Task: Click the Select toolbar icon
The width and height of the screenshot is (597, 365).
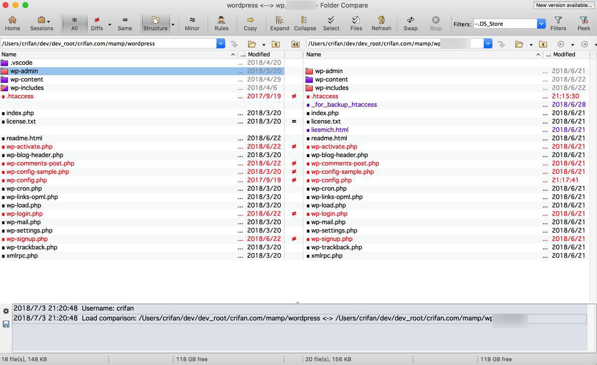Action: click(331, 23)
